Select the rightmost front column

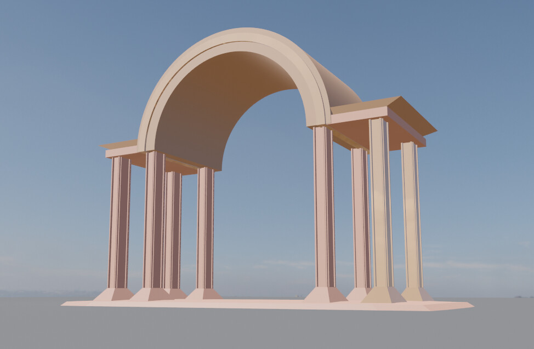coord(411,219)
